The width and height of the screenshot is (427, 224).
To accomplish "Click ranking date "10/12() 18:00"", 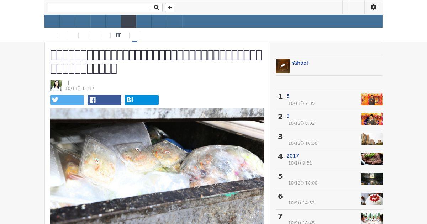I will (303, 183).
